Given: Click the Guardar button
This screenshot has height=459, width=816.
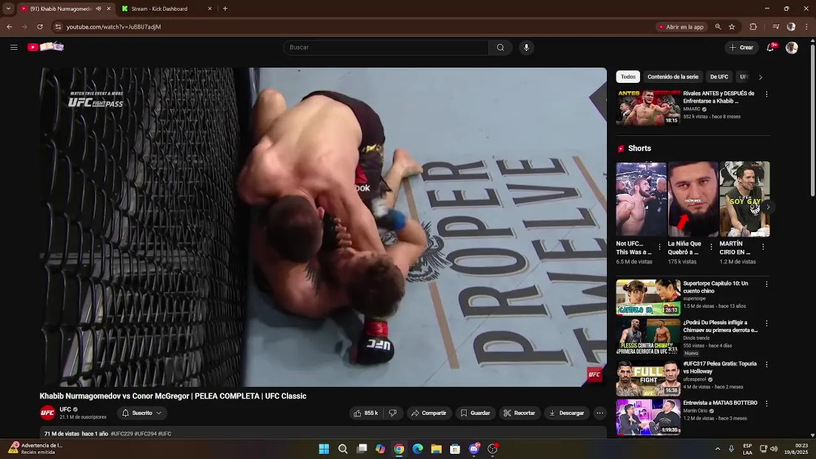Looking at the screenshot, I should [x=475, y=413].
